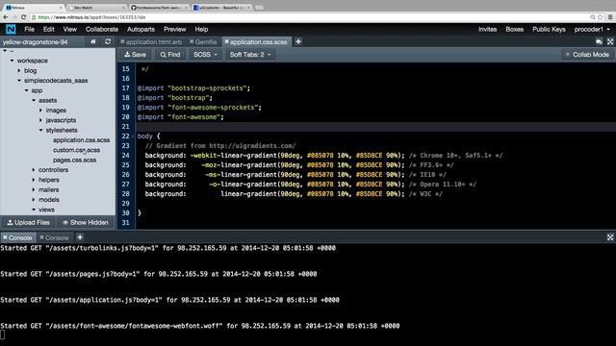The width and height of the screenshot is (616, 346).
Task: Switch to the FortAwesome GitHub browser tab
Action: (x=159, y=8)
